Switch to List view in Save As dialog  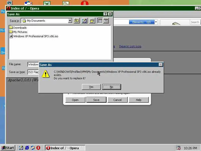click(x=100, y=21)
